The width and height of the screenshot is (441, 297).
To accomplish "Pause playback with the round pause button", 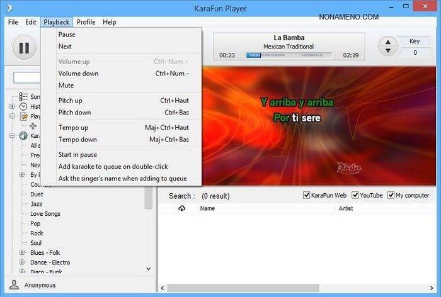I will point(23,47).
